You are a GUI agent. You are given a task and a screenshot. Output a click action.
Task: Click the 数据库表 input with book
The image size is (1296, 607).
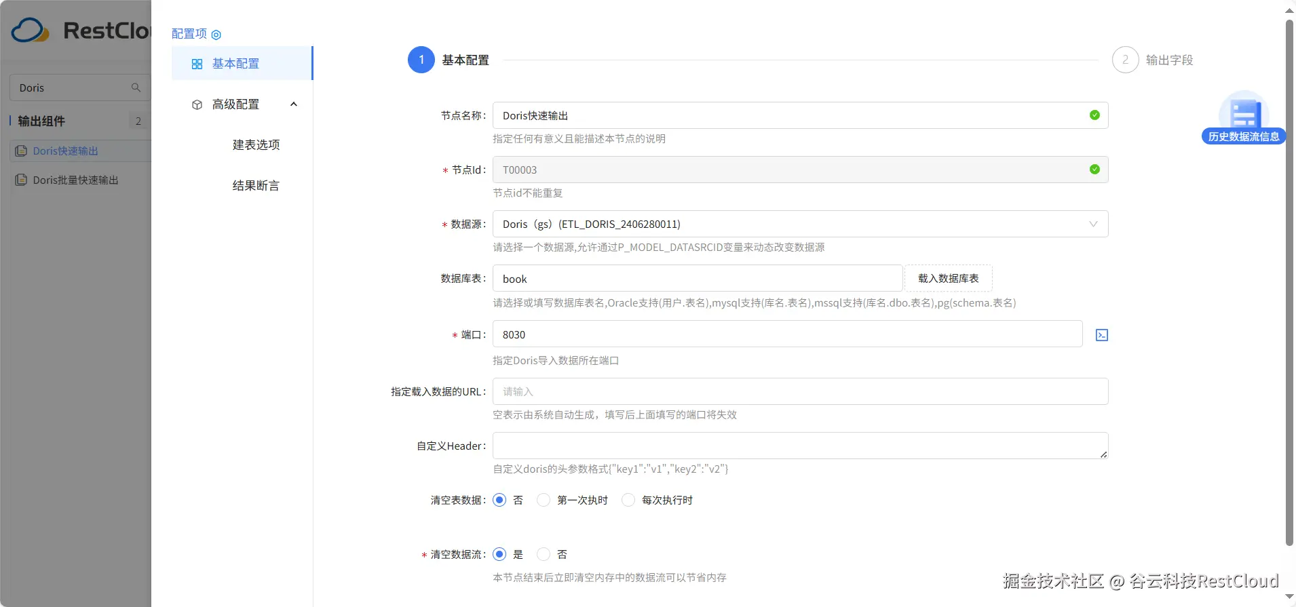pyautogui.click(x=698, y=279)
